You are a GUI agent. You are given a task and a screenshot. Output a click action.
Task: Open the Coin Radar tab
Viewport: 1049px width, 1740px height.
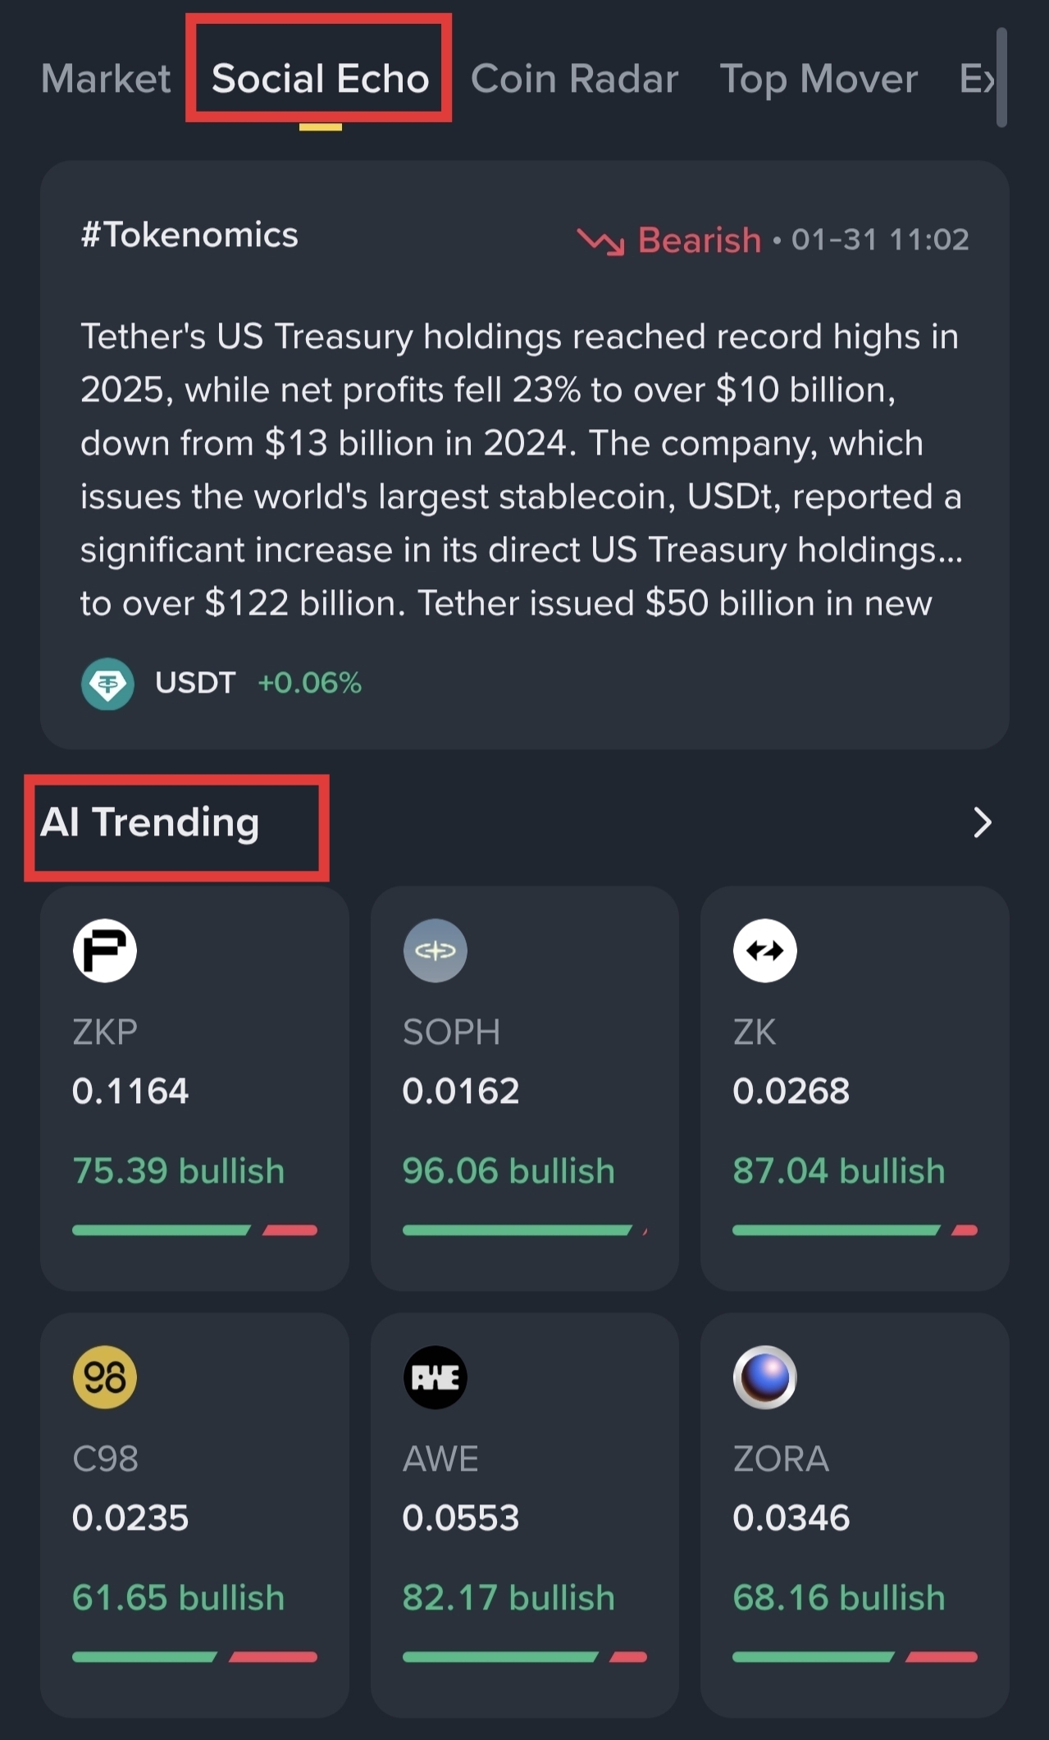(574, 79)
